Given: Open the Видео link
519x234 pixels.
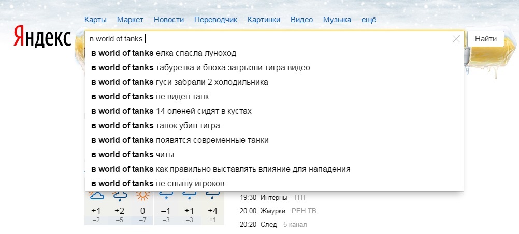Looking at the screenshot, I should pos(301,20).
